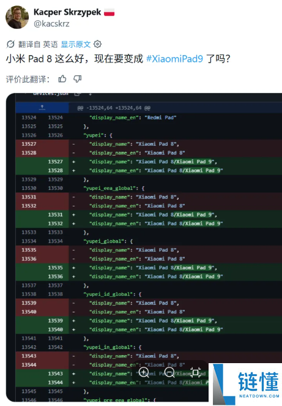The height and width of the screenshot is (406, 282).
Task: Zoom in on the image
Action: [144, 373]
